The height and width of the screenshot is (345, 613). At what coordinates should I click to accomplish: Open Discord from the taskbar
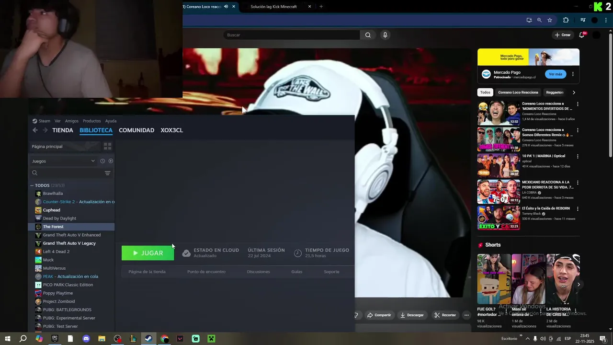86,339
